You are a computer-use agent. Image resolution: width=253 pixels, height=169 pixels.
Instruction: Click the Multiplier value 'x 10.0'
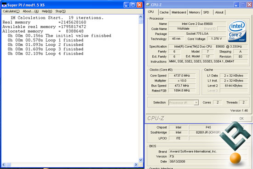182,81
